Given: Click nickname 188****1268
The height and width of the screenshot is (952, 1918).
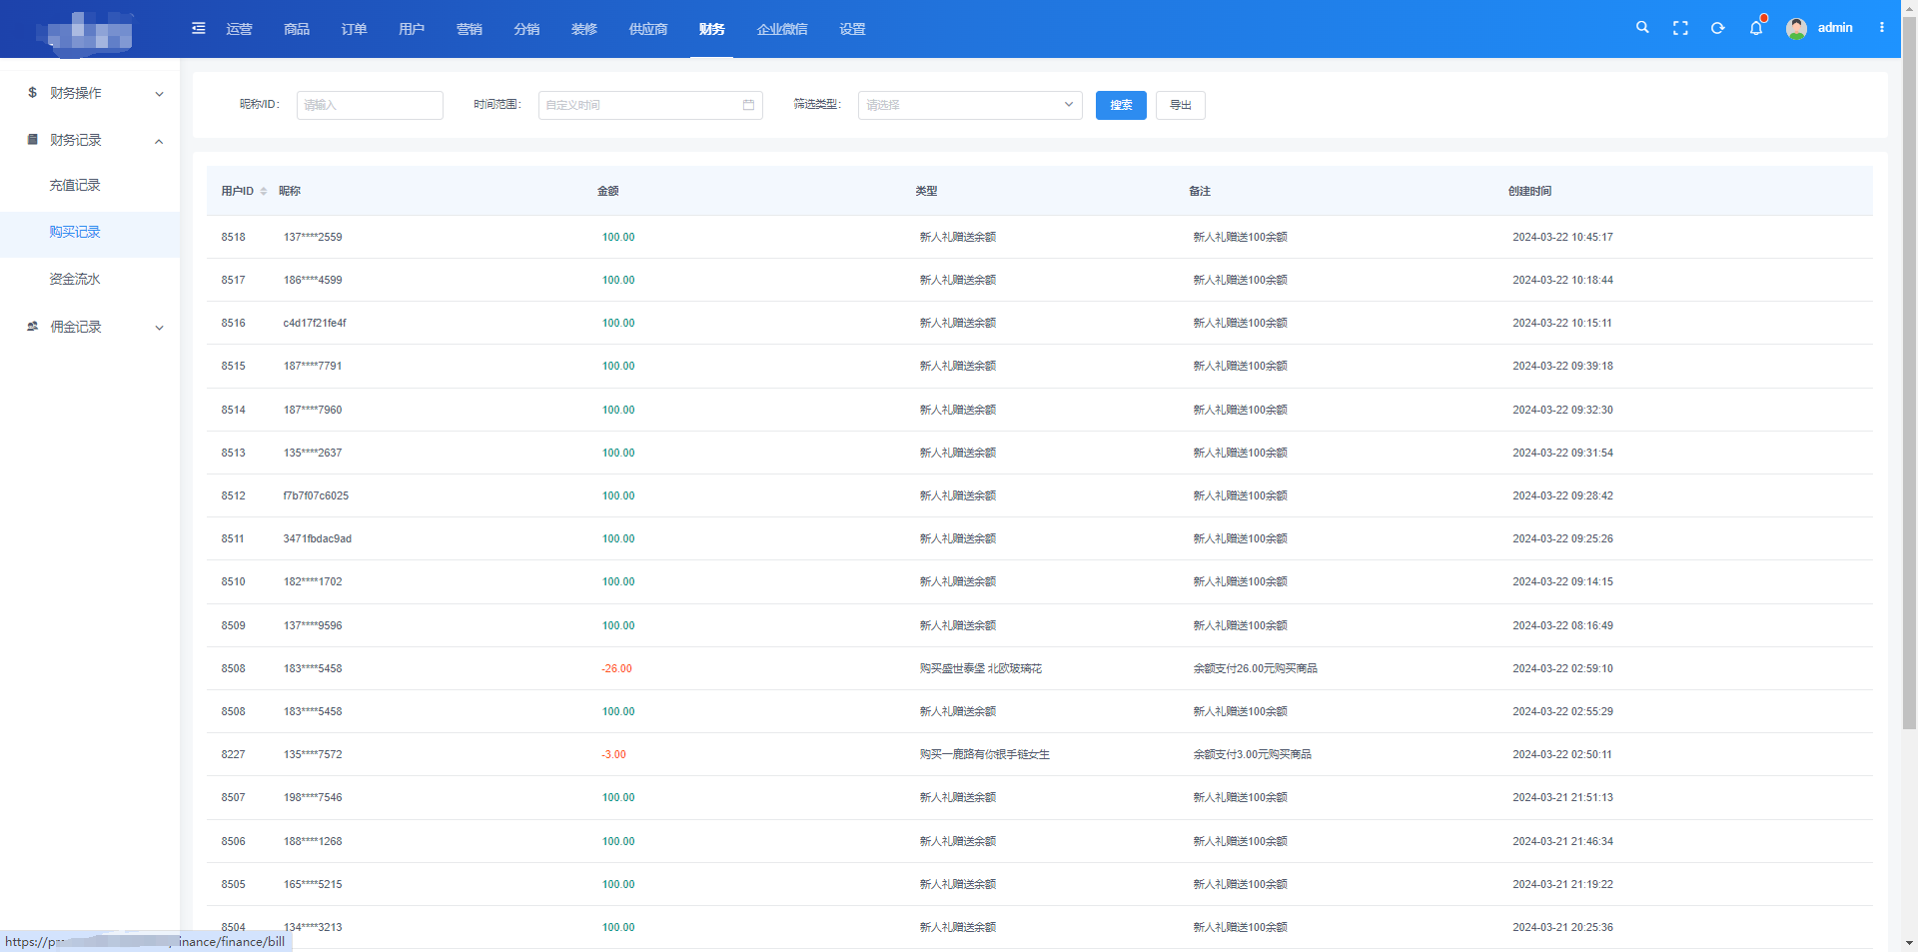Looking at the screenshot, I should [313, 841].
